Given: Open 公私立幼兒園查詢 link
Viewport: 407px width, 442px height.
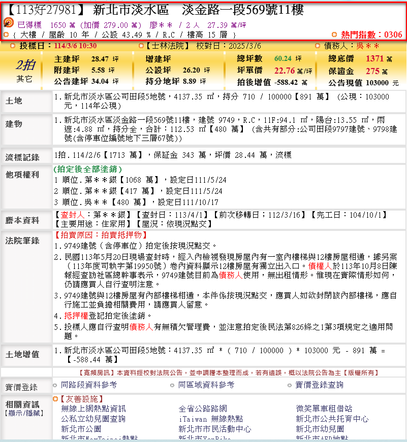Looking at the screenshot, I should [93, 419].
